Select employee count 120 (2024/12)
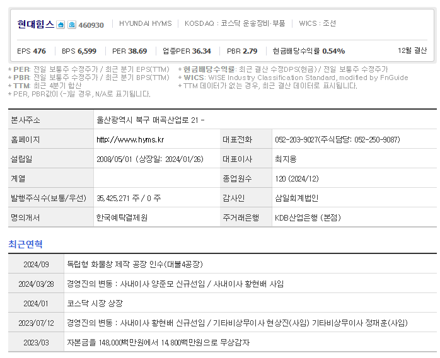Image resolution: width=440 pixels, height=358 pixels. [x=297, y=179]
